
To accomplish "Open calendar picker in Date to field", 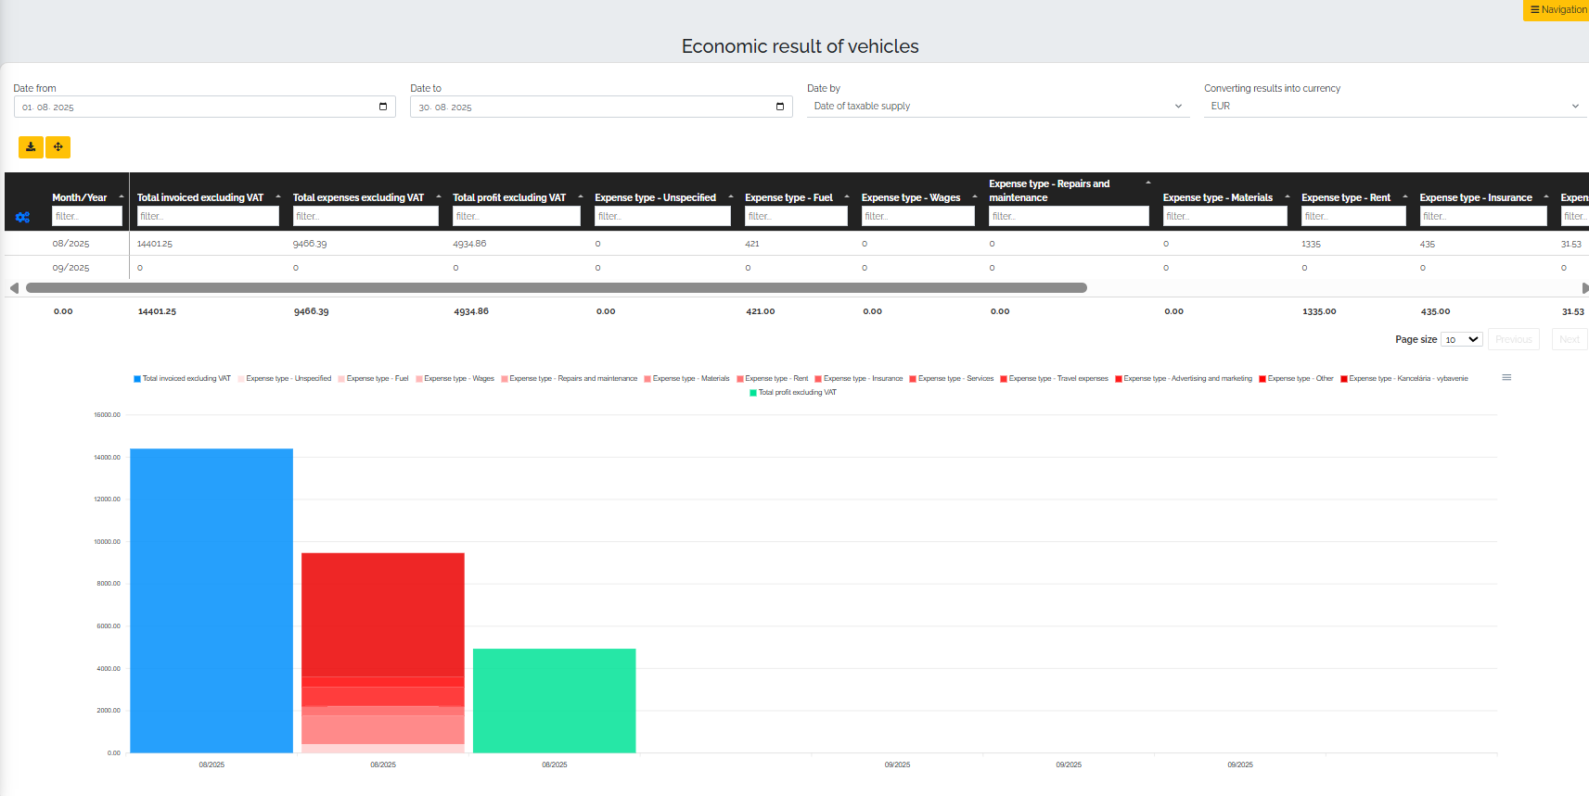I will [779, 107].
